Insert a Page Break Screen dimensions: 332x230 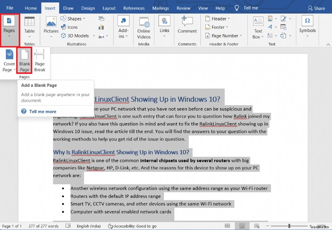39,60
